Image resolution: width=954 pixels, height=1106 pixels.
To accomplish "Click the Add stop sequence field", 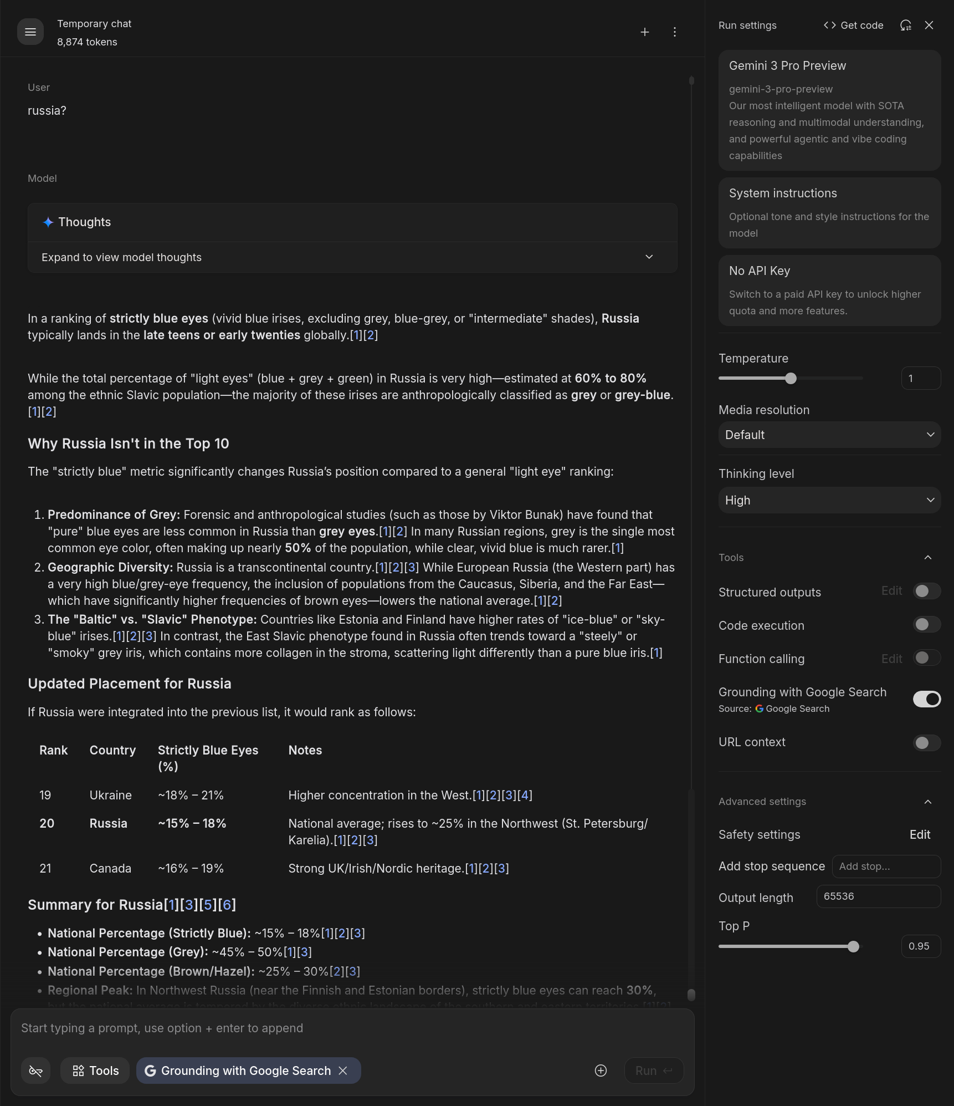I will click(x=886, y=867).
